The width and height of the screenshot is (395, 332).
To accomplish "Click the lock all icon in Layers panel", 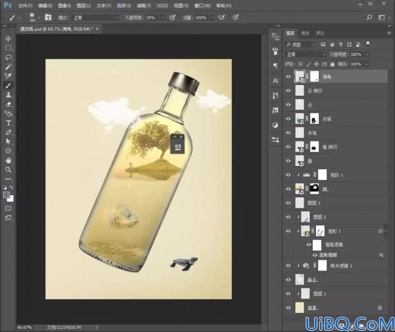I will tap(332, 64).
